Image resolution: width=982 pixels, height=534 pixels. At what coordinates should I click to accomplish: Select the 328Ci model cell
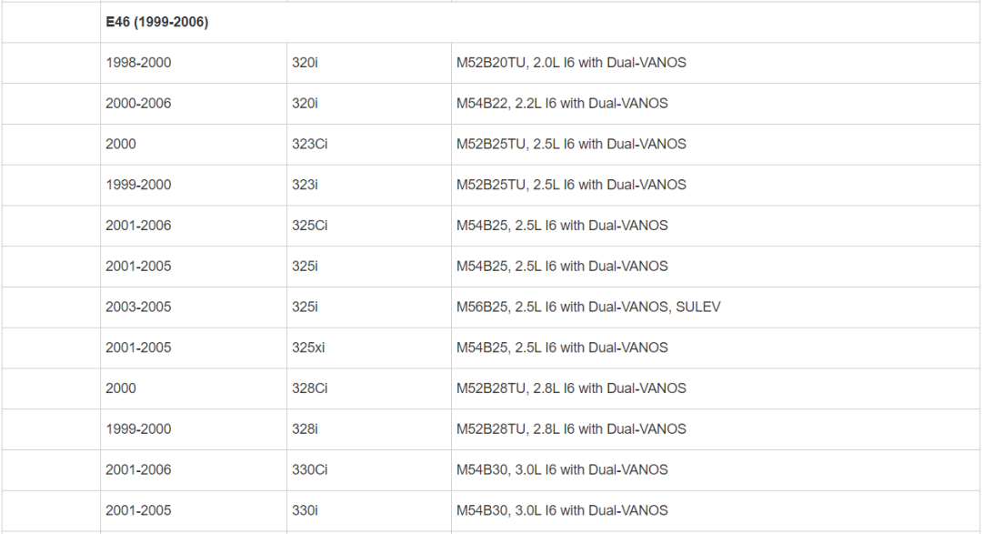pyautogui.click(x=309, y=388)
